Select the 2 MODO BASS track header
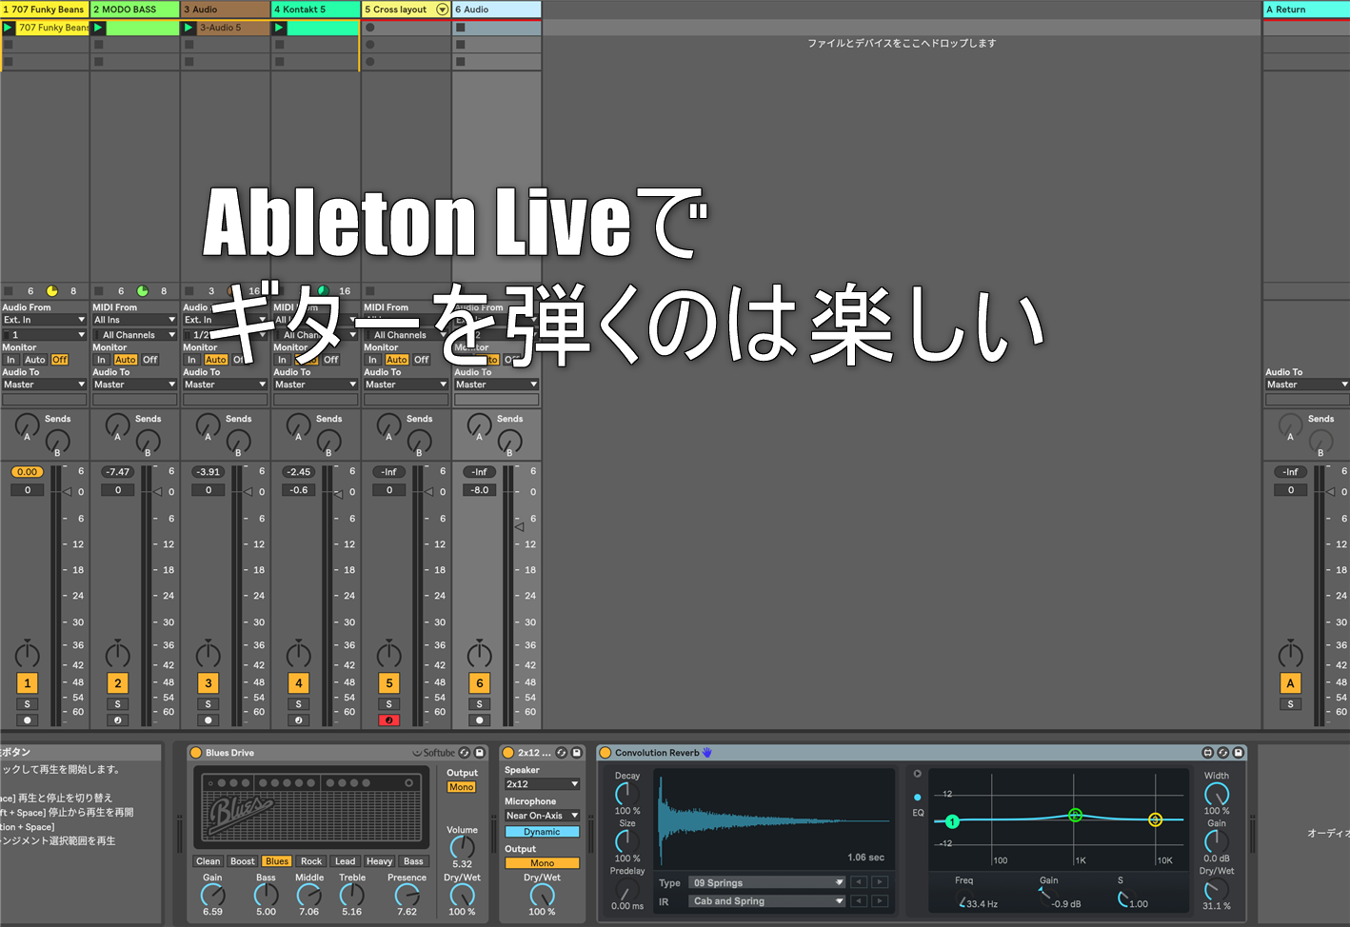Screen dimensions: 1350x927 pyautogui.click(x=134, y=10)
